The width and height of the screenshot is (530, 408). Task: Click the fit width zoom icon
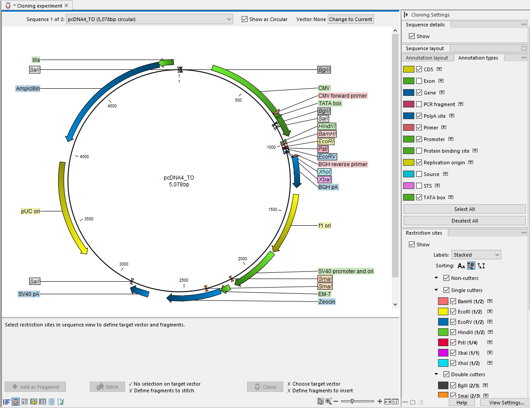388,402
